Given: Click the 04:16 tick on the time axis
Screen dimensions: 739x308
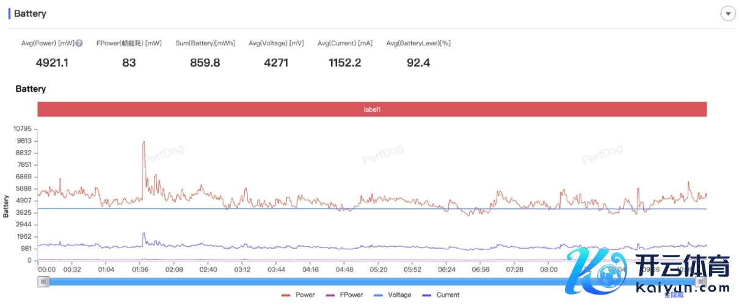Looking at the screenshot, I should click(310, 269).
